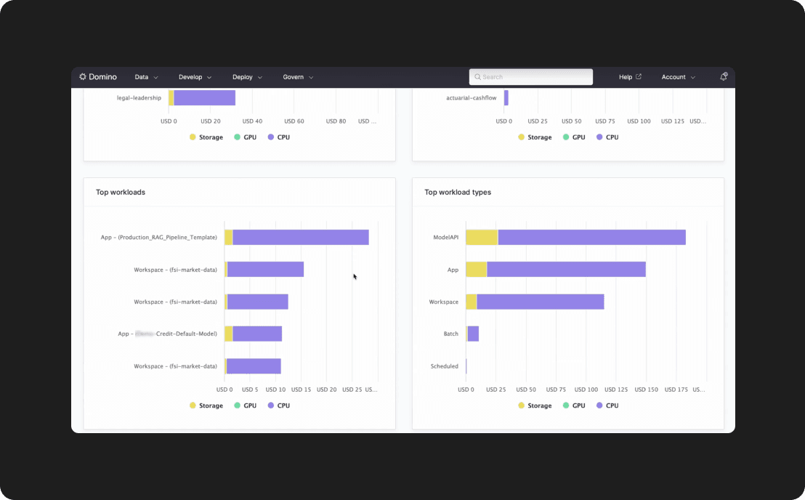Image resolution: width=805 pixels, height=500 pixels.
Task: Open the Deploy menu
Action: click(x=247, y=77)
